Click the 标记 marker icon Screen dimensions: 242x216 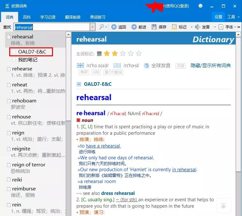tap(174, 27)
